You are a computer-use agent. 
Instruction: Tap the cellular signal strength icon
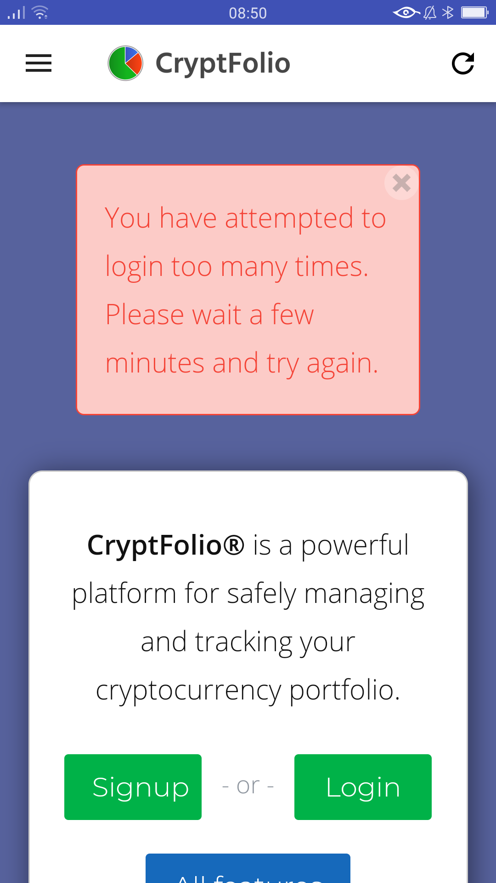pyautogui.click(x=17, y=12)
